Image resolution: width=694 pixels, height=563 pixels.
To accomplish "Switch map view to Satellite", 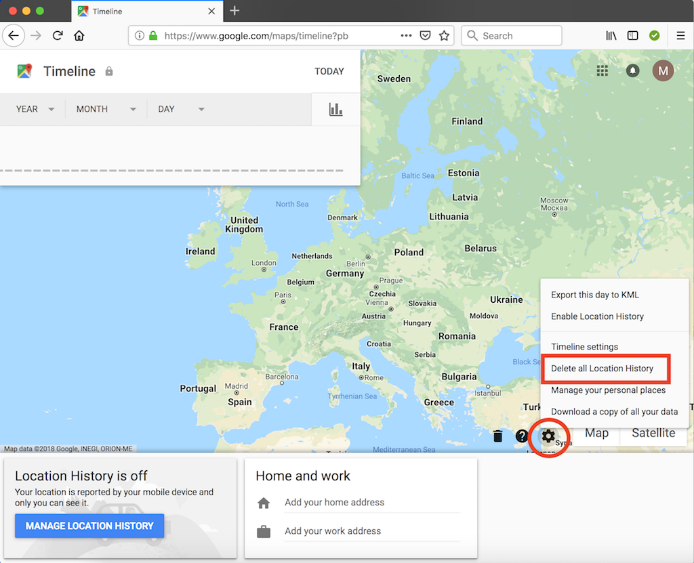I will pos(653,433).
